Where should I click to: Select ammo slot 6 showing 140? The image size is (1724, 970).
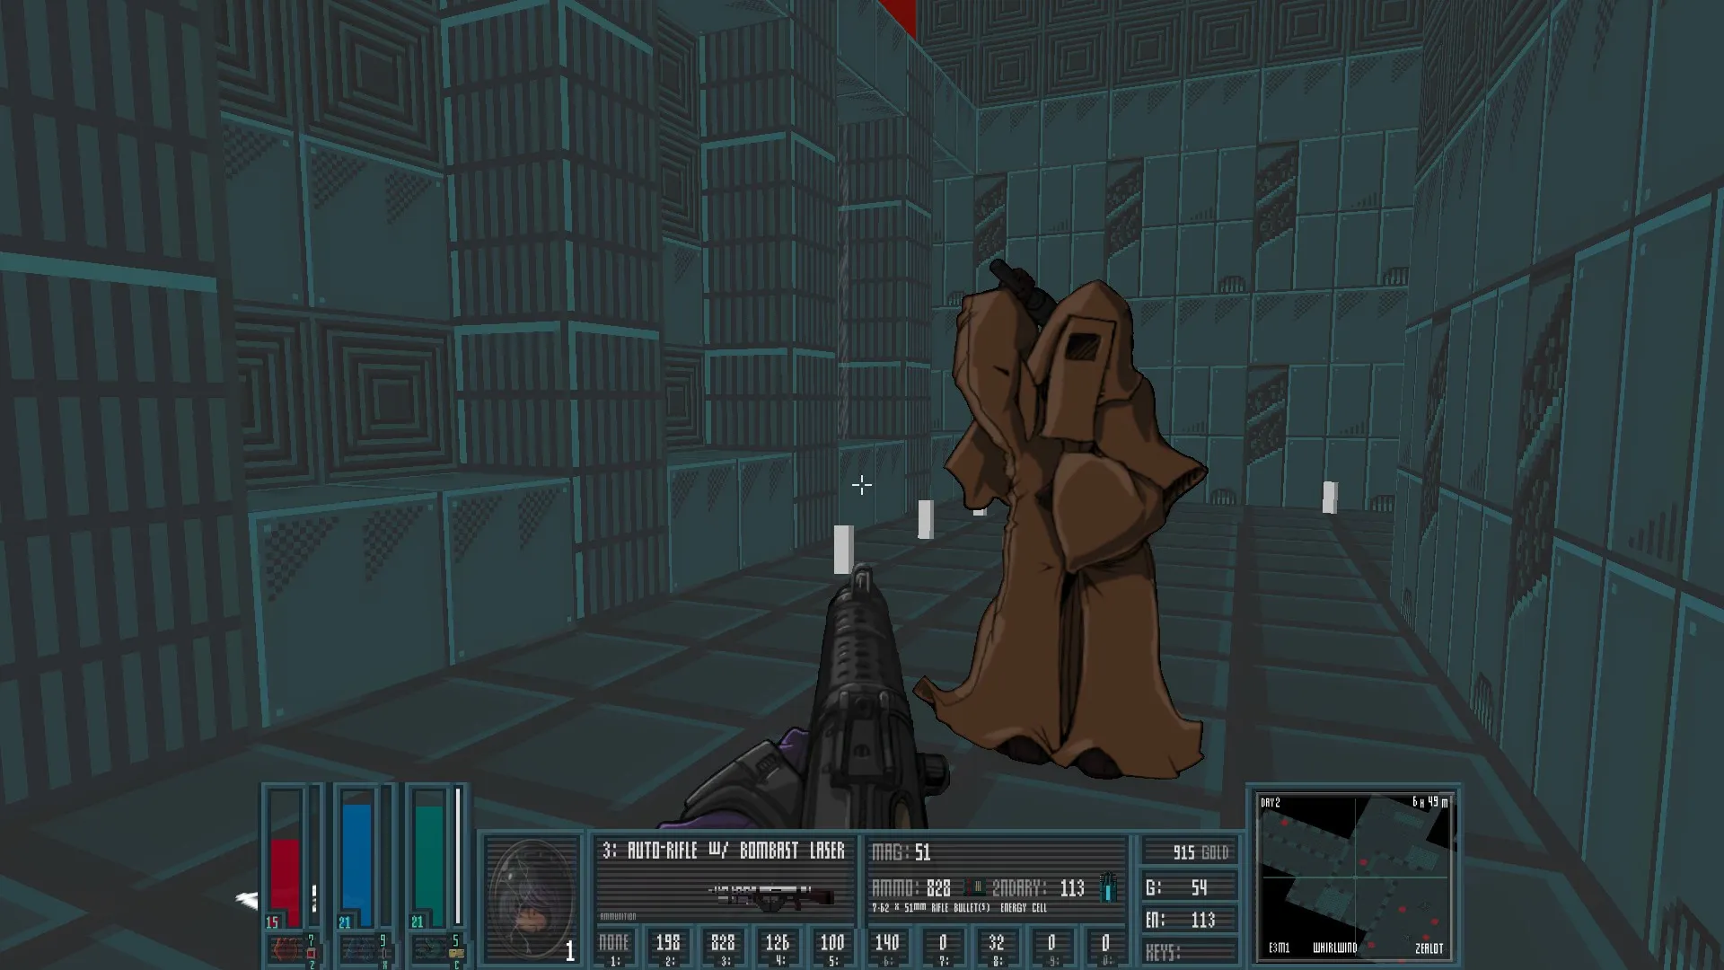point(887,948)
